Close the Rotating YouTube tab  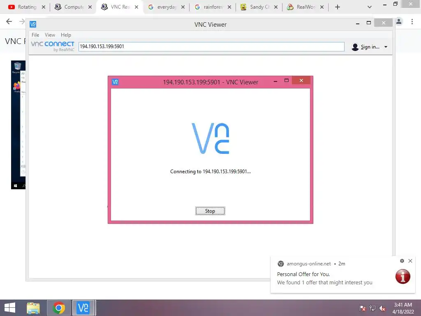pos(44,7)
